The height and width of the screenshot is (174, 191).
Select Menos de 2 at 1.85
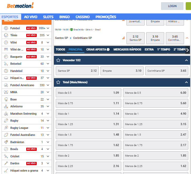click(x=156, y=155)
